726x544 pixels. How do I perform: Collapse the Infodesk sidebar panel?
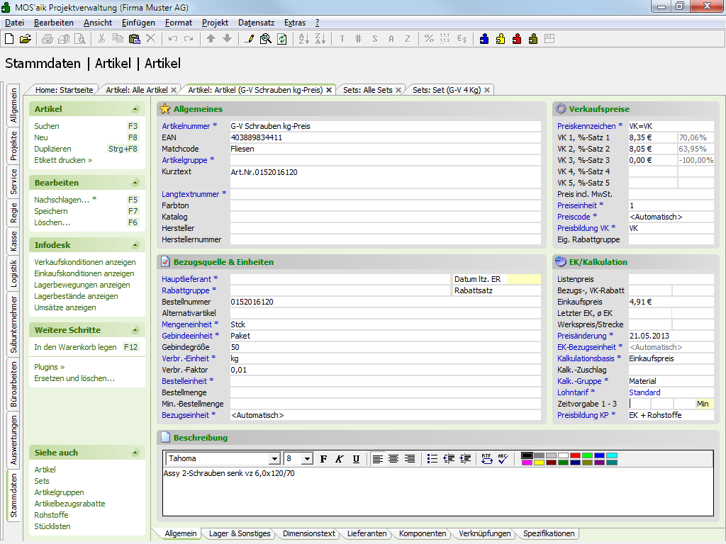135,245
